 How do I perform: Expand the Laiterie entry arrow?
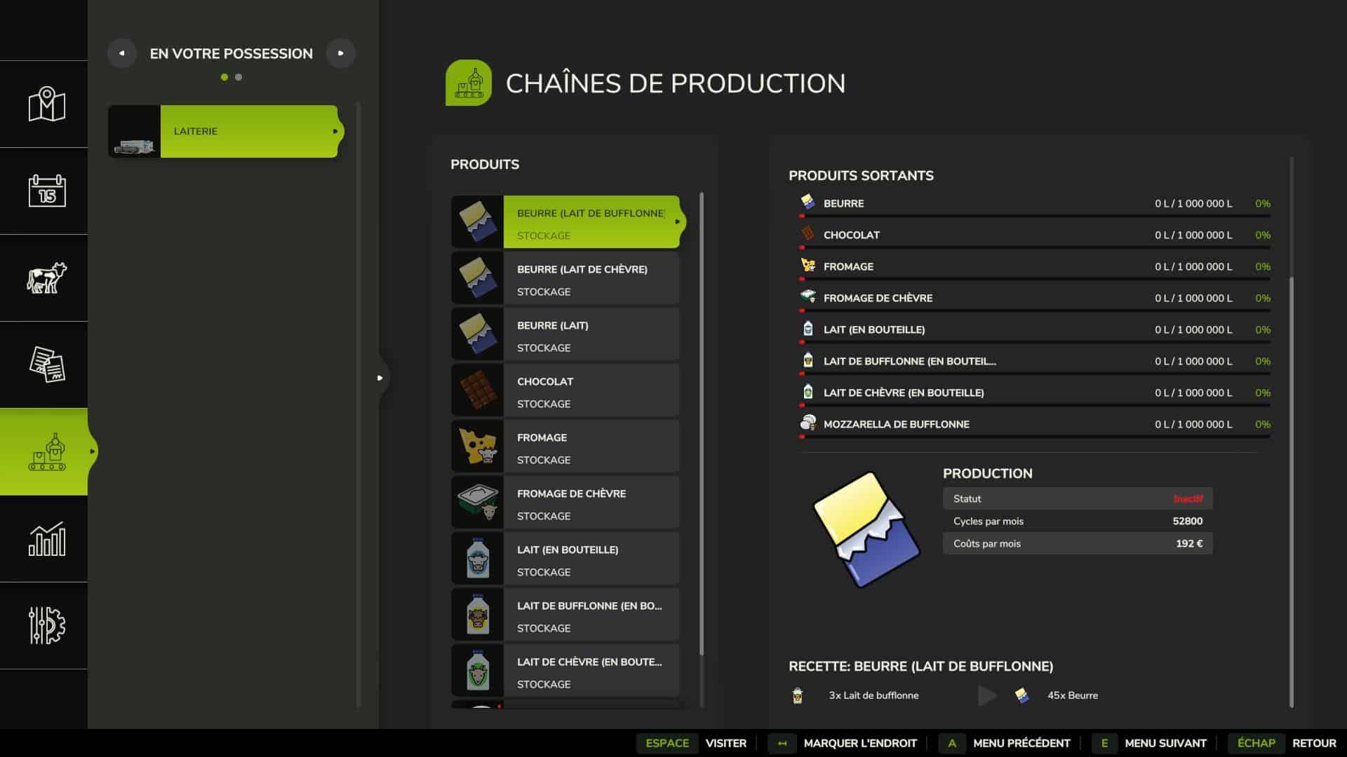[x=335, y=131]
